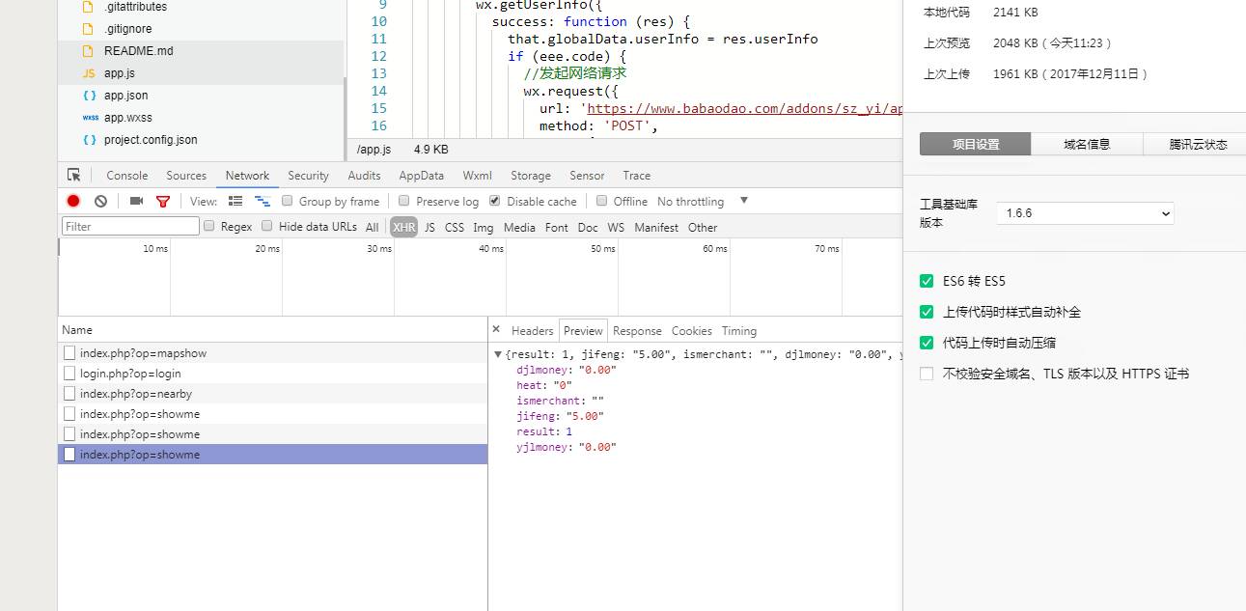Image resolution: width=1246 pixels, height=611 pixels.
Task: Close the request details pane
Action: click(x=496, y=330)
